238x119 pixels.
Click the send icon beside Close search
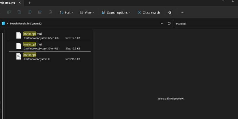click(170, 12)
